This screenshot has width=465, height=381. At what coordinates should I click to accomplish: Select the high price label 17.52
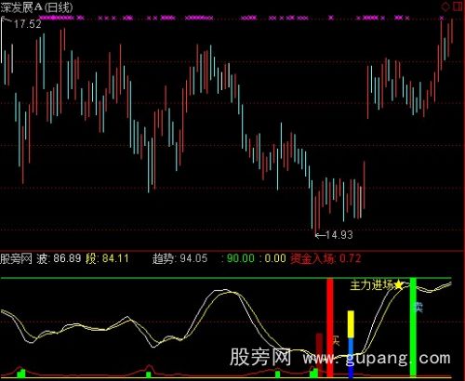tap(27, 24)
